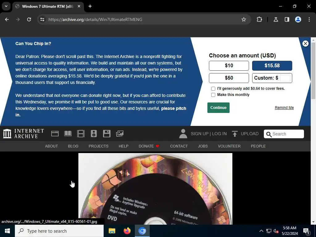Screen dimensions: 316x237
Task: Open the Internet Archive web section icon
Action: [x=55, y=134]
